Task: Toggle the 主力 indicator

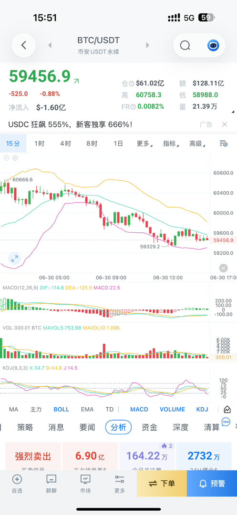Action: point(36,409)
